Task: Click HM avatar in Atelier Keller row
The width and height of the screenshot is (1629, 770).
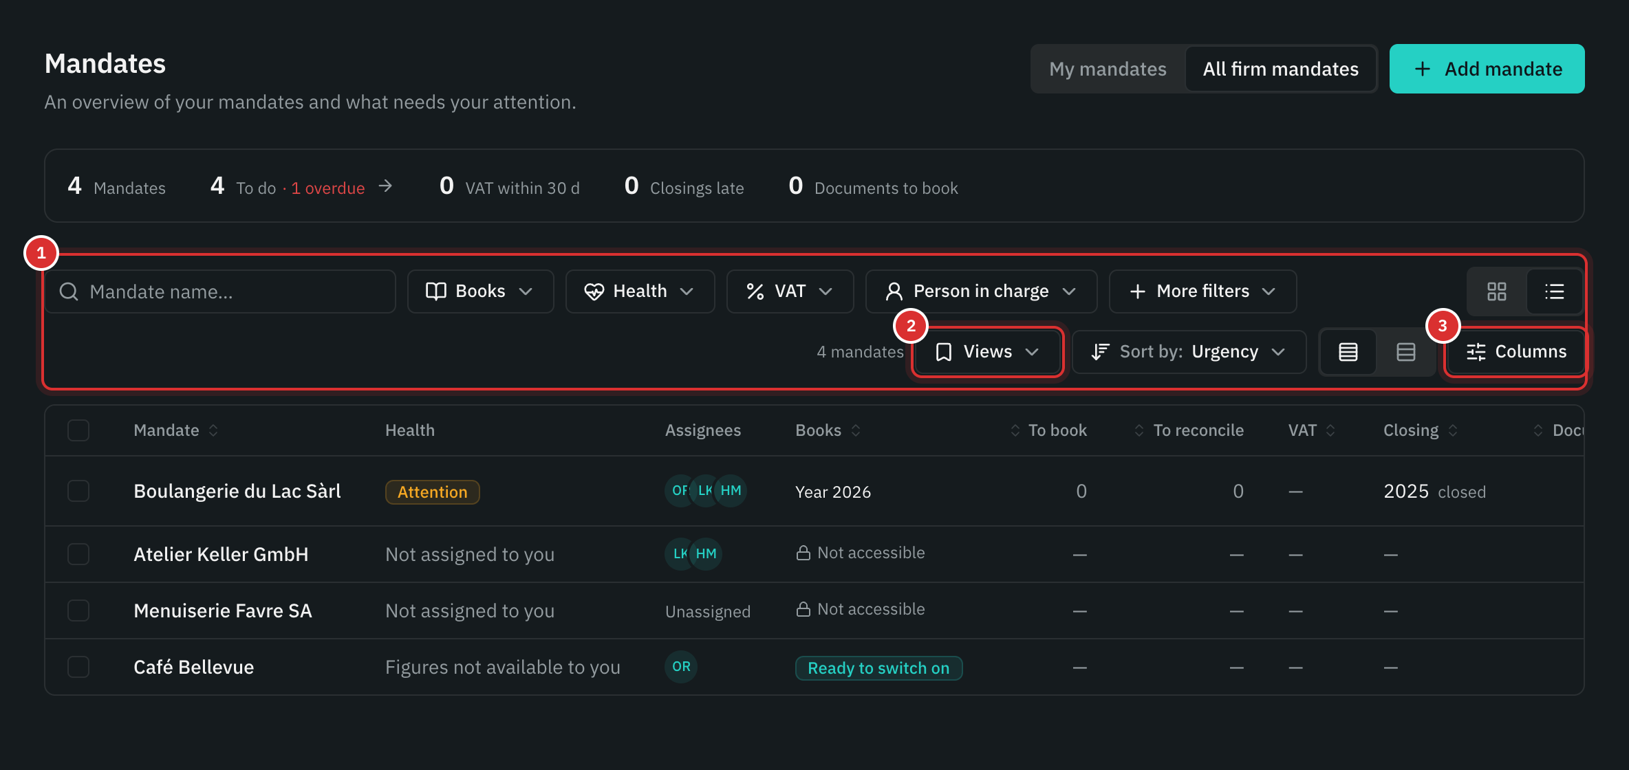Action: [706, 554]
